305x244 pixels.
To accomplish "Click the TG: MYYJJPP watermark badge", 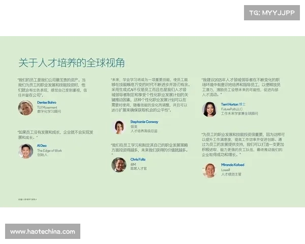I will (272, 13).
